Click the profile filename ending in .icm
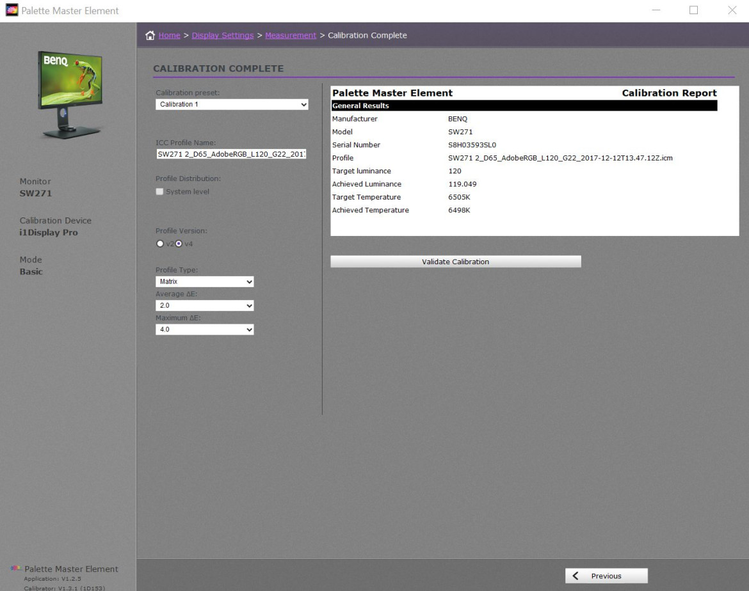749x591 pixels. 560,158
